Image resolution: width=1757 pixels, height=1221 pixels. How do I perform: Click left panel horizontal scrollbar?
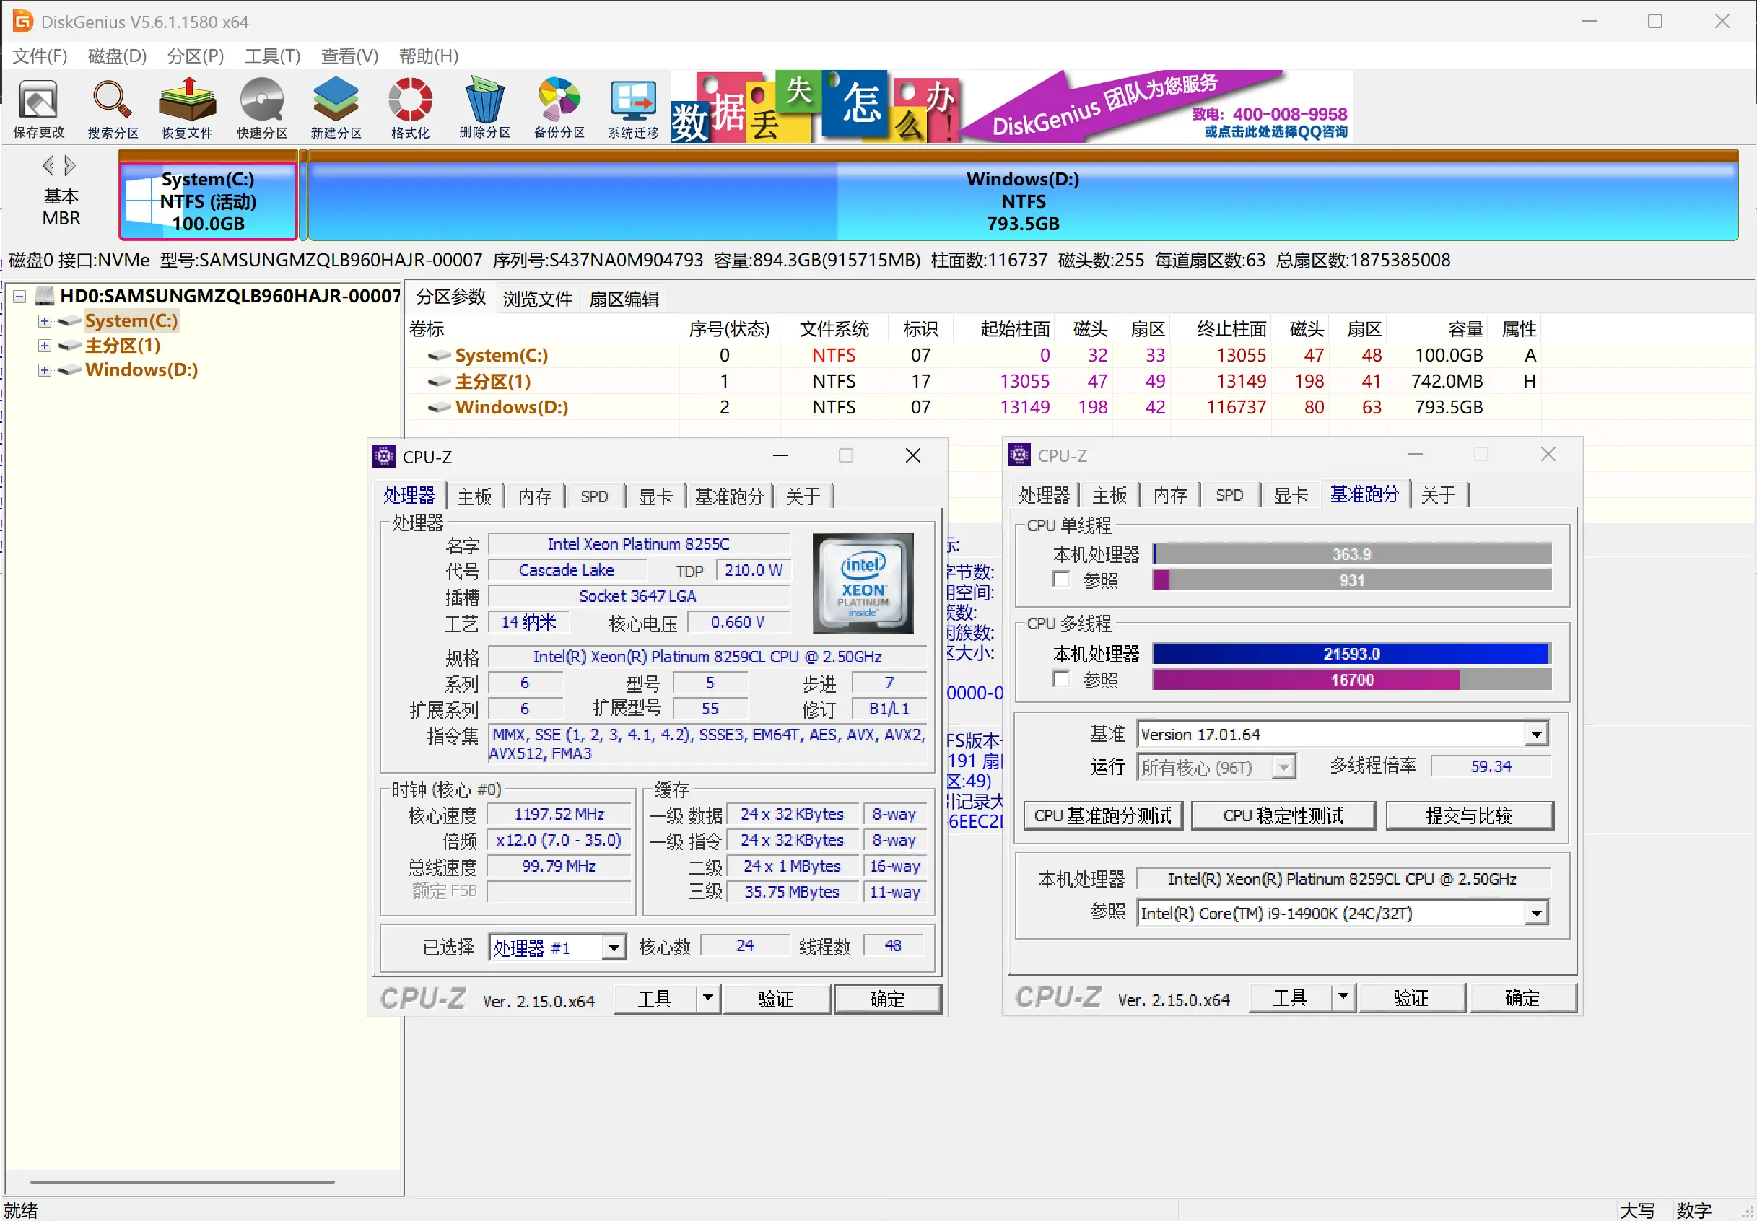pos(182,1182)
